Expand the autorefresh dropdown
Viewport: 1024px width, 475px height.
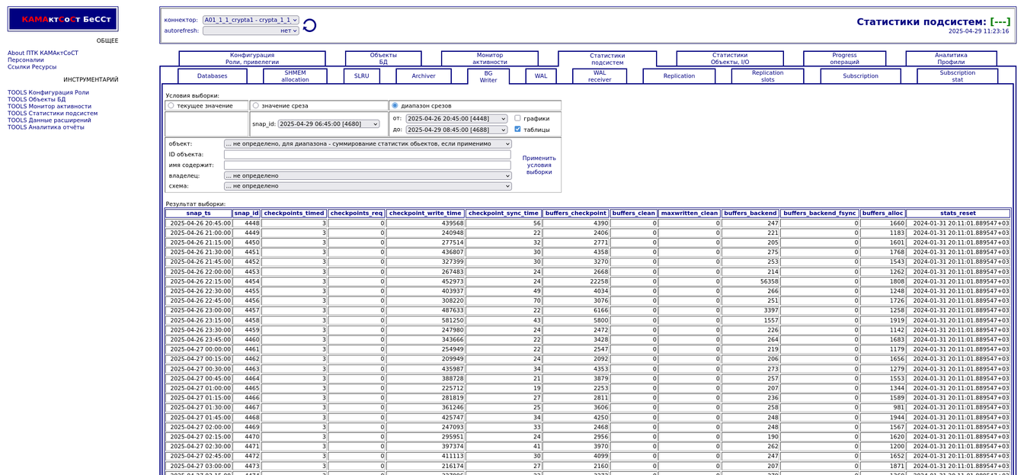251,30
